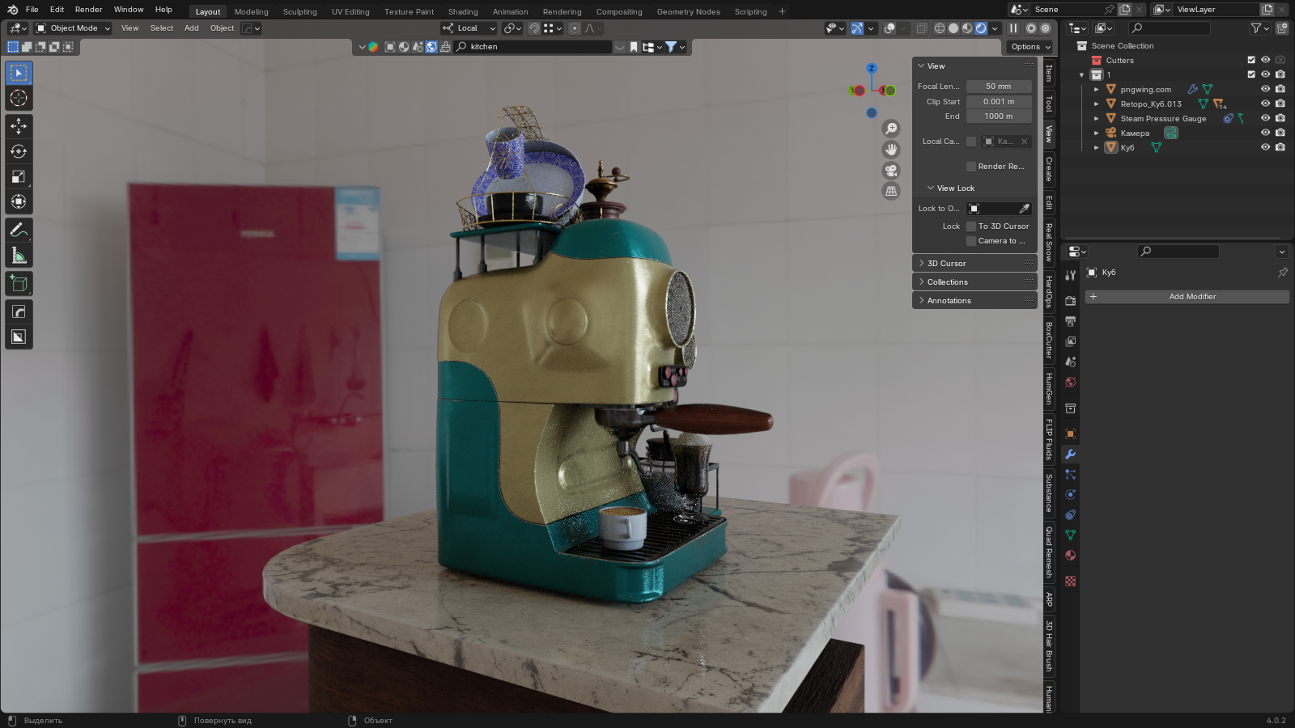1295x728 pixels.
Task: Click the Add Modifier button
Action: (1191, 297)
